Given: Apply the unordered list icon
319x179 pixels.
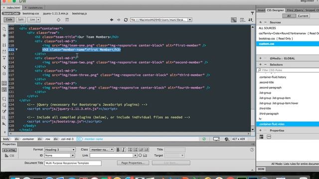Looking at the screenshot, I should tap(130, 150).
